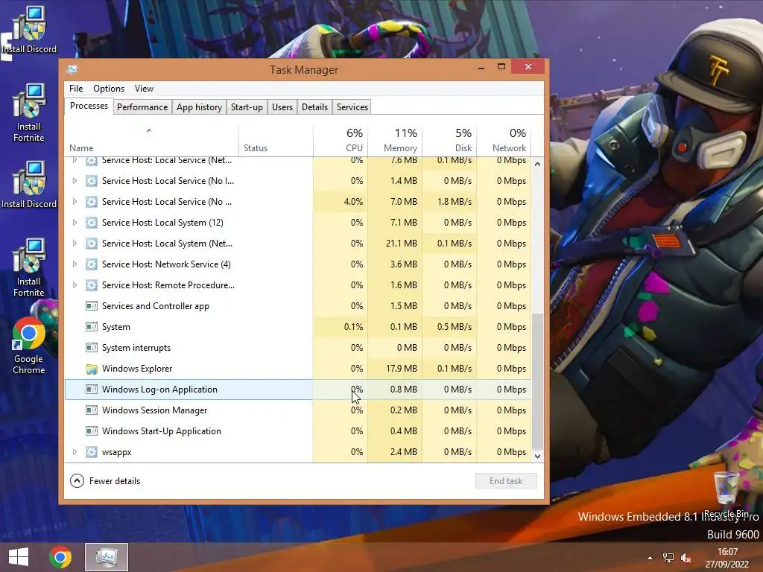Screen dimensions: 763x572
Task: Click the 1.8 MB/s disk value
Action: click(455, 201)
